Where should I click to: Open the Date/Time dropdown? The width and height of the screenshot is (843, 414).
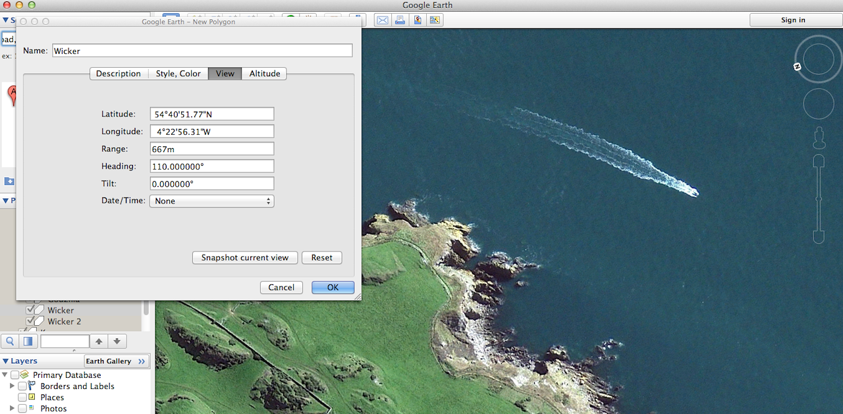(211, 201)
